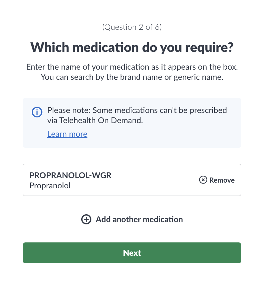Click the Propranolol generic name text
Screen dimensions: 271x288
pyautogui.click(x=50, y=185)
